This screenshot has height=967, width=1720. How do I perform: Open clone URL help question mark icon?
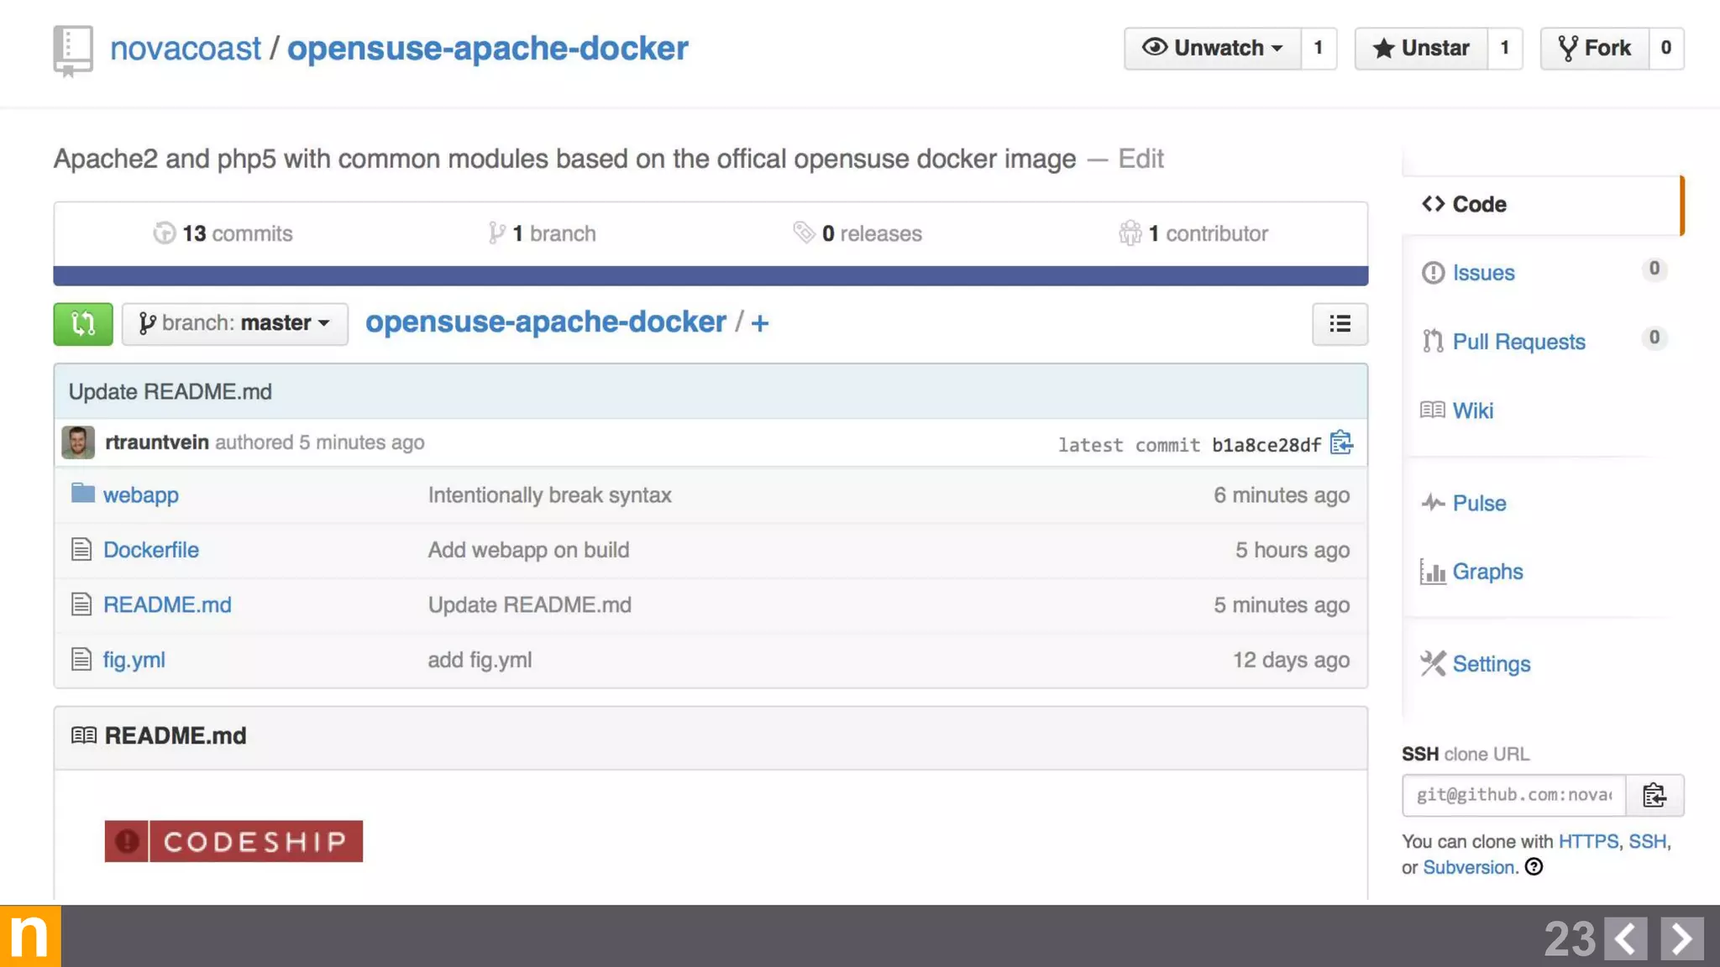tap(1534, 867)
